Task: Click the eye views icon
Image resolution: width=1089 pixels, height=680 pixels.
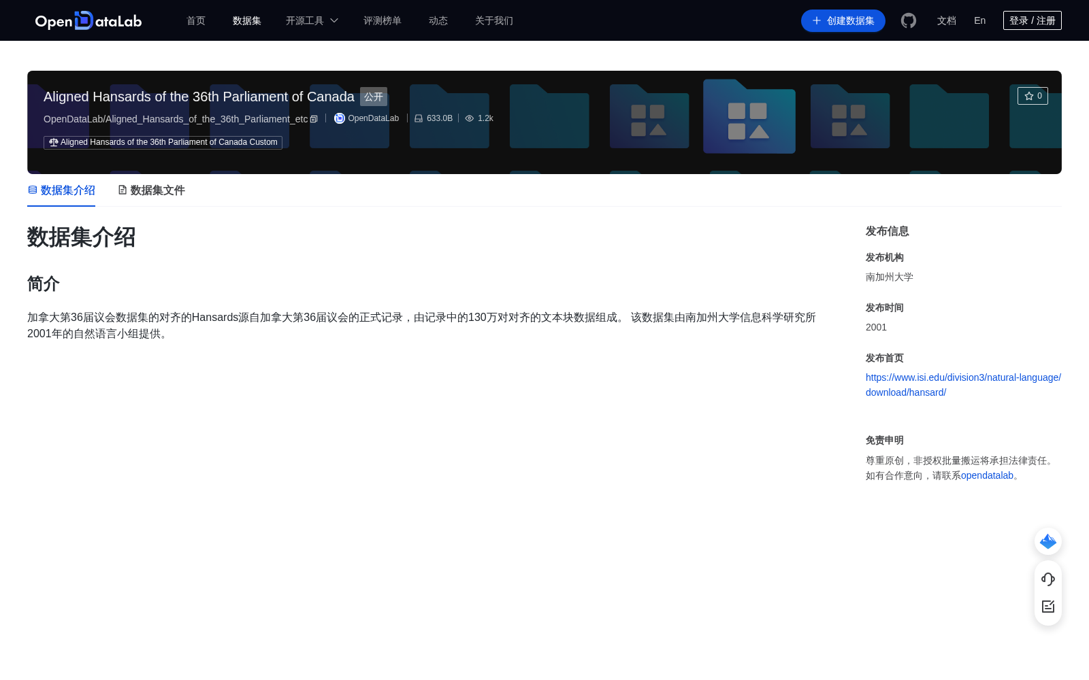Action: [x=469, y=118]
